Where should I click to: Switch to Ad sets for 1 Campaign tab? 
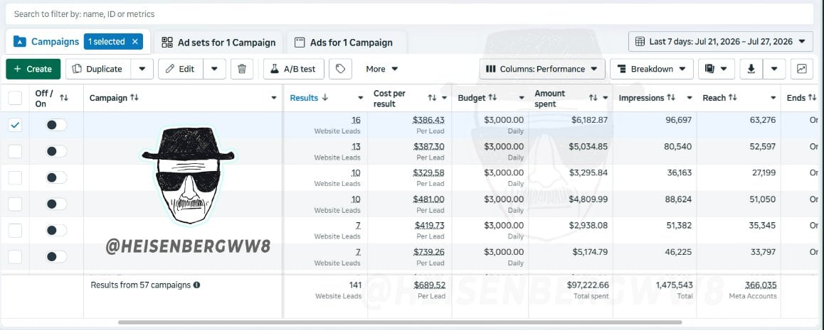click(x=218, y=43)
